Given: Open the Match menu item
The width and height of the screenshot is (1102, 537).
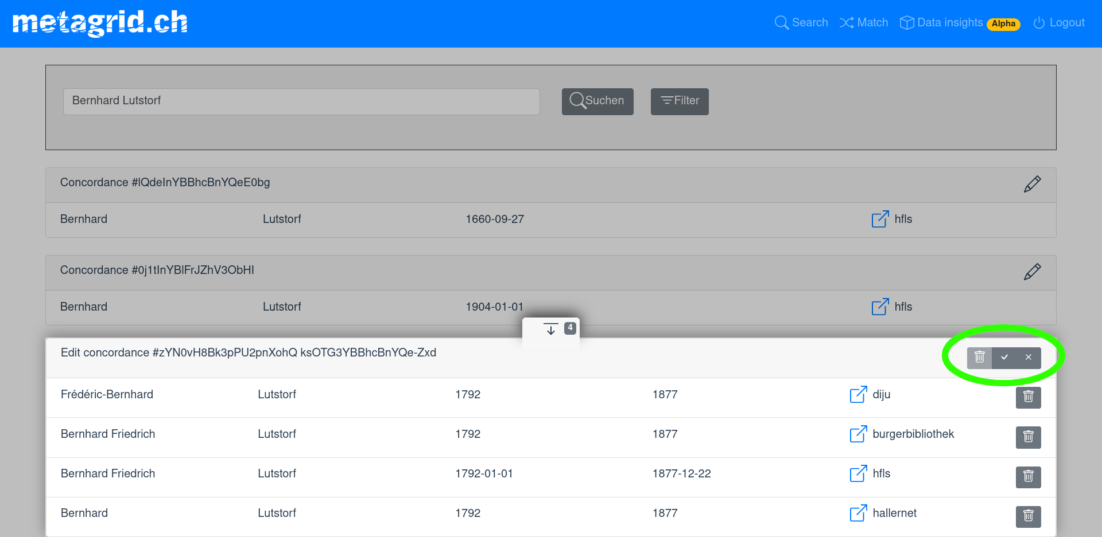Looking at the screenshot, I should coord(864,23).
